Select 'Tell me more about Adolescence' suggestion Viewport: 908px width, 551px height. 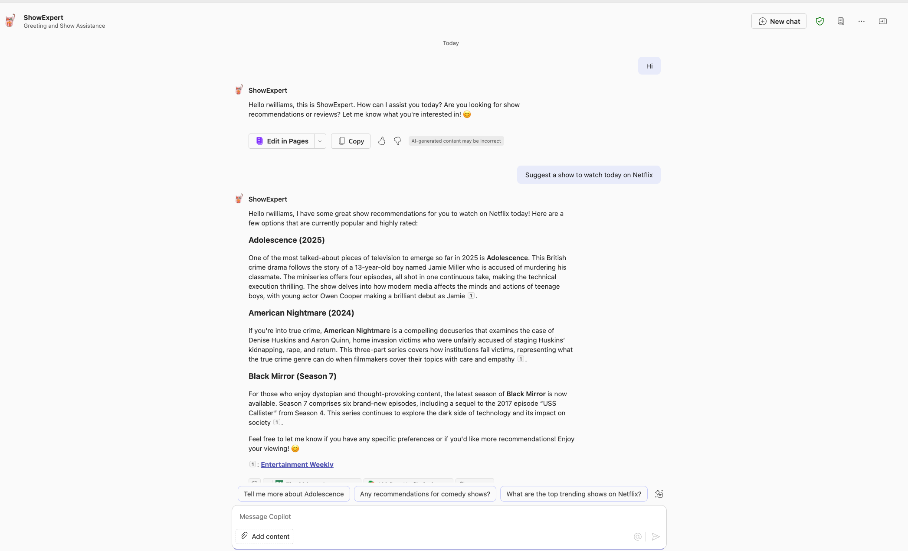point(294,494)
